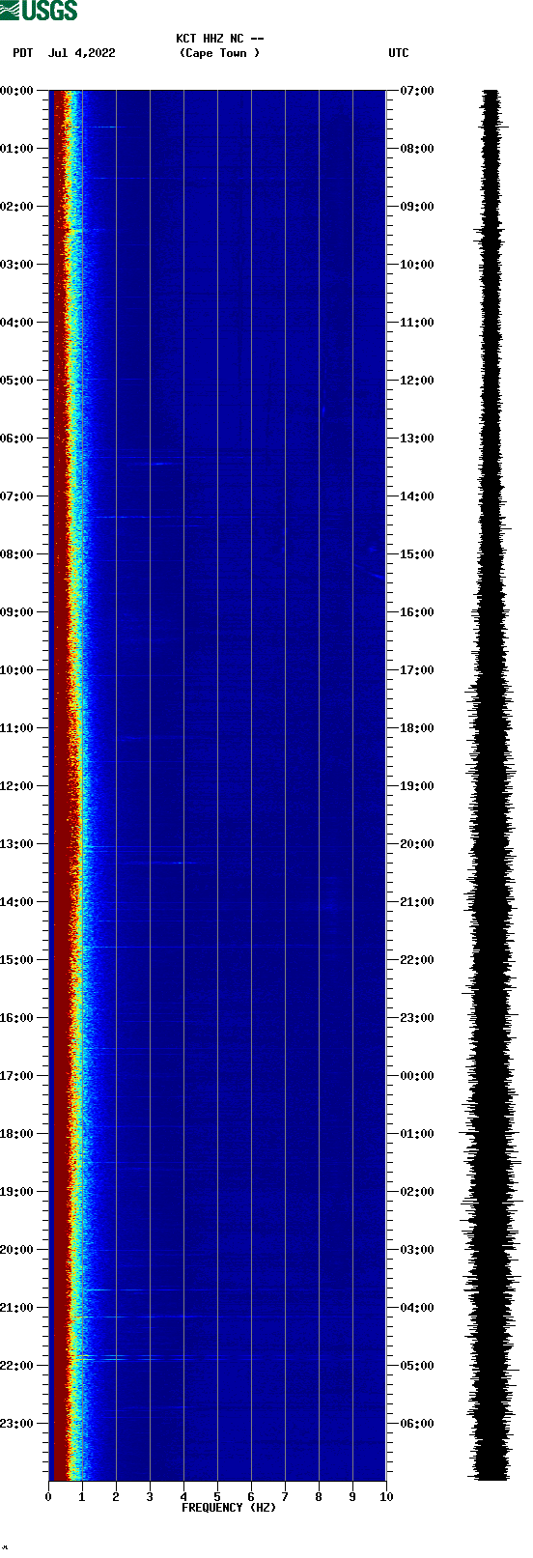Screen dimensions: 533x1558
Task: Click the date 'Jul 4,2022'
Action: pos(82,53)
